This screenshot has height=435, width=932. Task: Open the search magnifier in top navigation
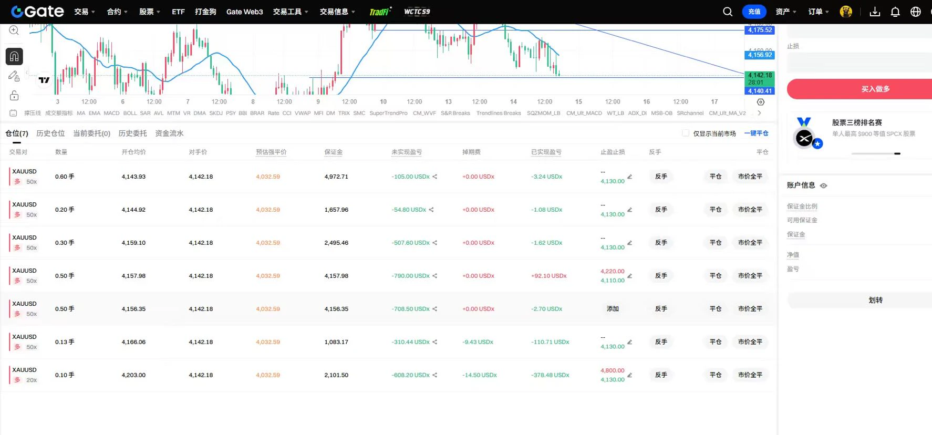coord(728,12)
